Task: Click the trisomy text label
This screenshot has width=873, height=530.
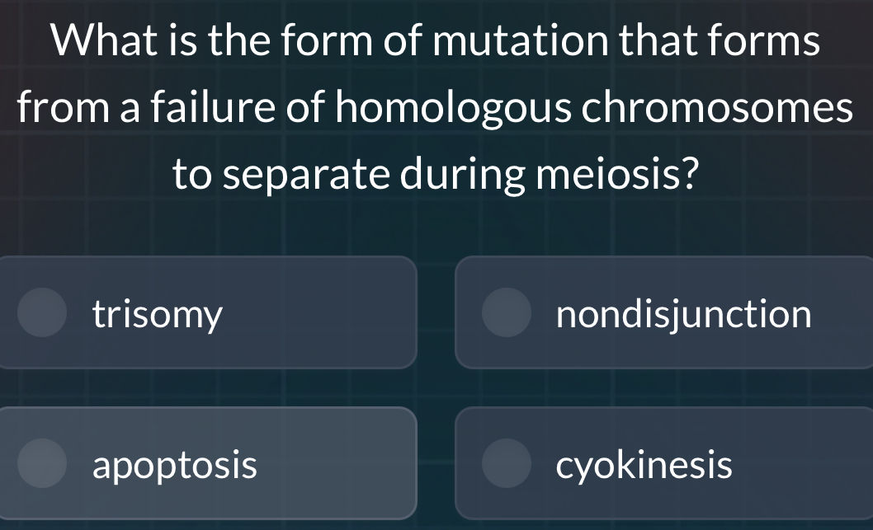Action: pos(157,312)
